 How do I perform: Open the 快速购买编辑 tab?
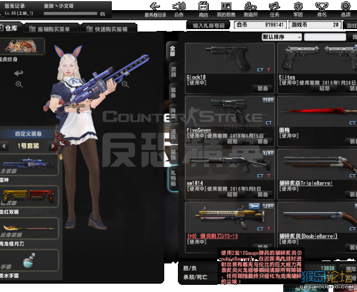pyautogui.click(x=109, y=29)
